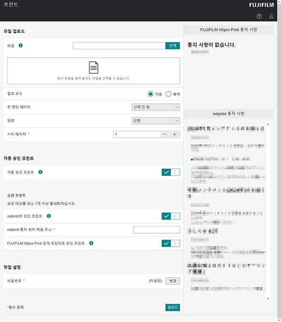This screenshot has height=322, width=281.
Task: Click info icon beside netprint로 승인 프린트
Action: pyautogui.click(x=49, y=216)
